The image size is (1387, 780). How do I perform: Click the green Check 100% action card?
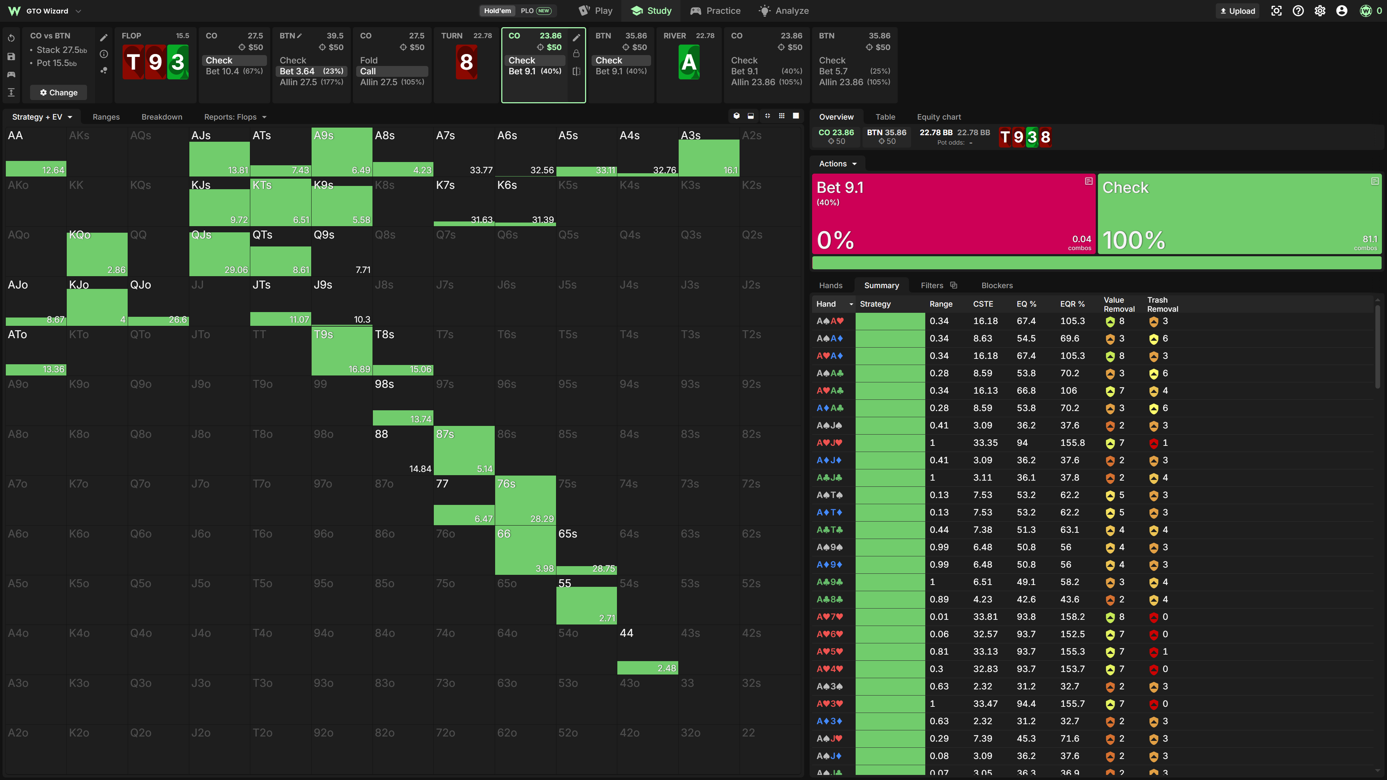(x=1239, y=213)
